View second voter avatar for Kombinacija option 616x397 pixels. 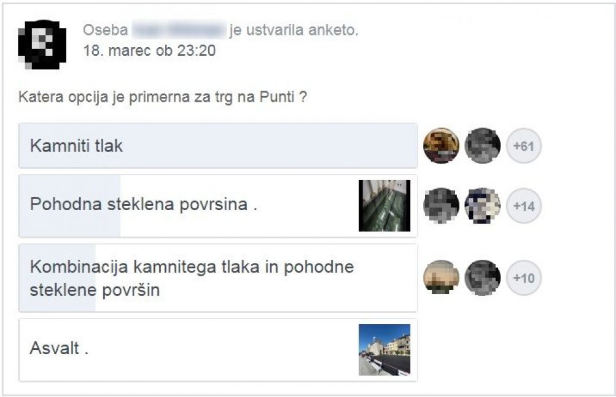483,278
